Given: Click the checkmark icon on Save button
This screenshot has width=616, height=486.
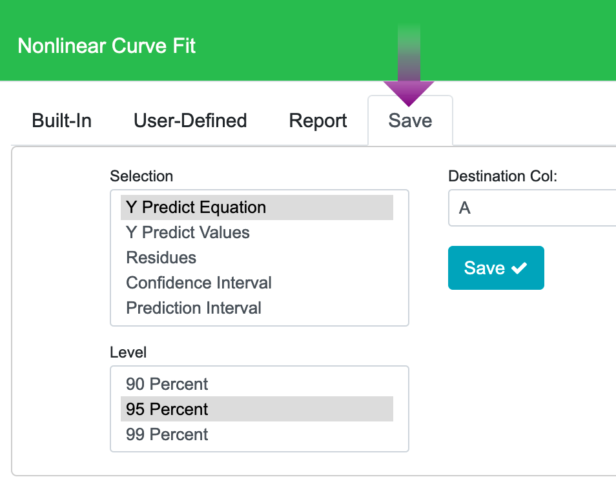Looking at the screenshot, I should pyautogui.click(x=519, y=268).
